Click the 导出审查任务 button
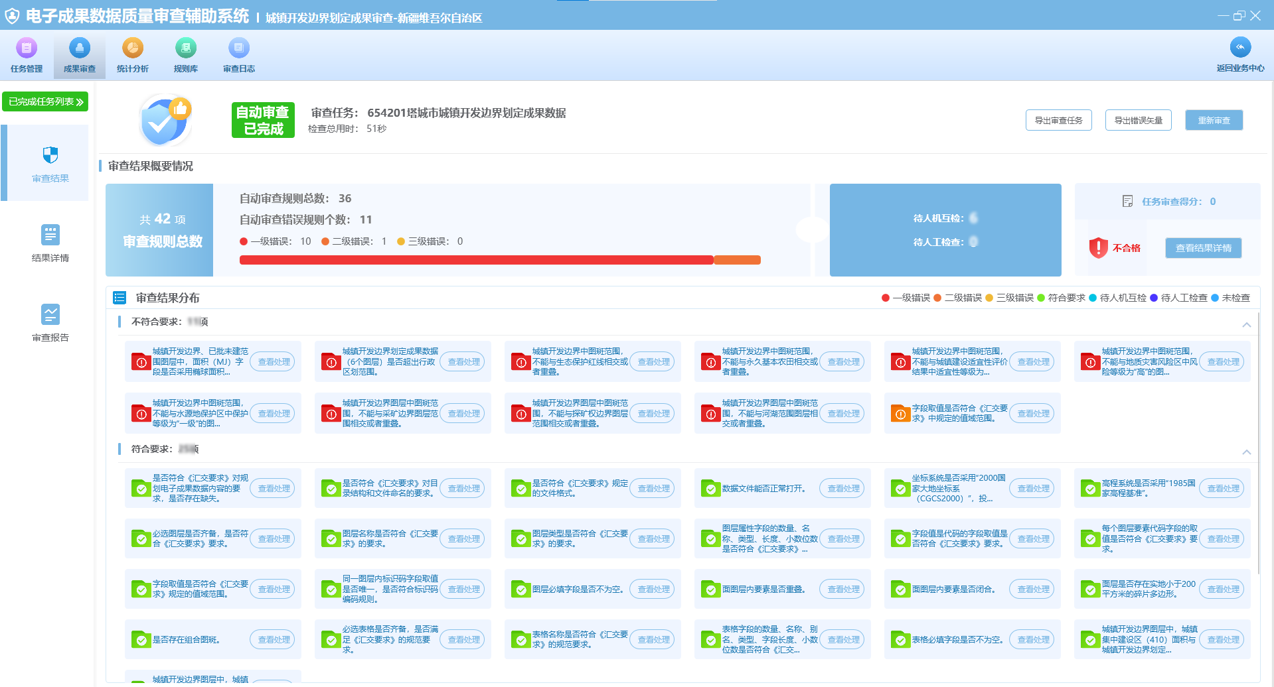 1059,120
